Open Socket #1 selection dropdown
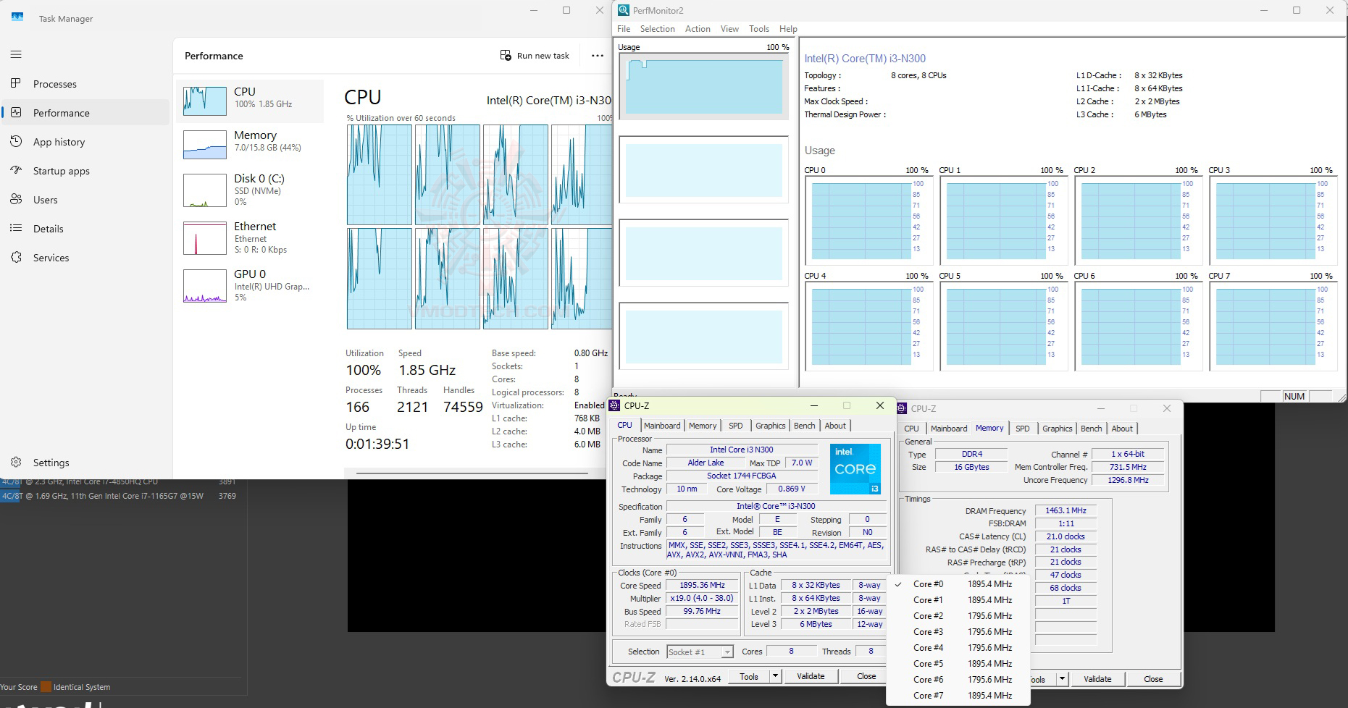 point(700,652)
